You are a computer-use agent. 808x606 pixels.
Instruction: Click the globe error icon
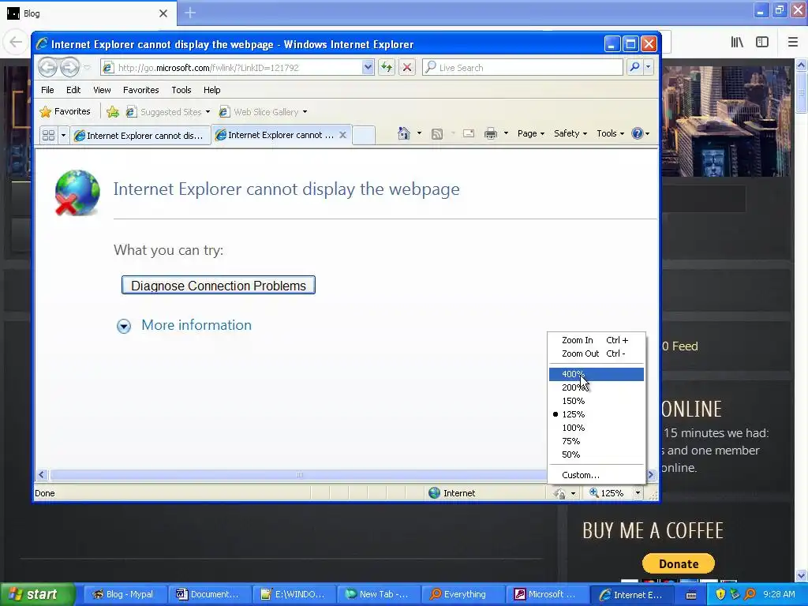point(77,193)
